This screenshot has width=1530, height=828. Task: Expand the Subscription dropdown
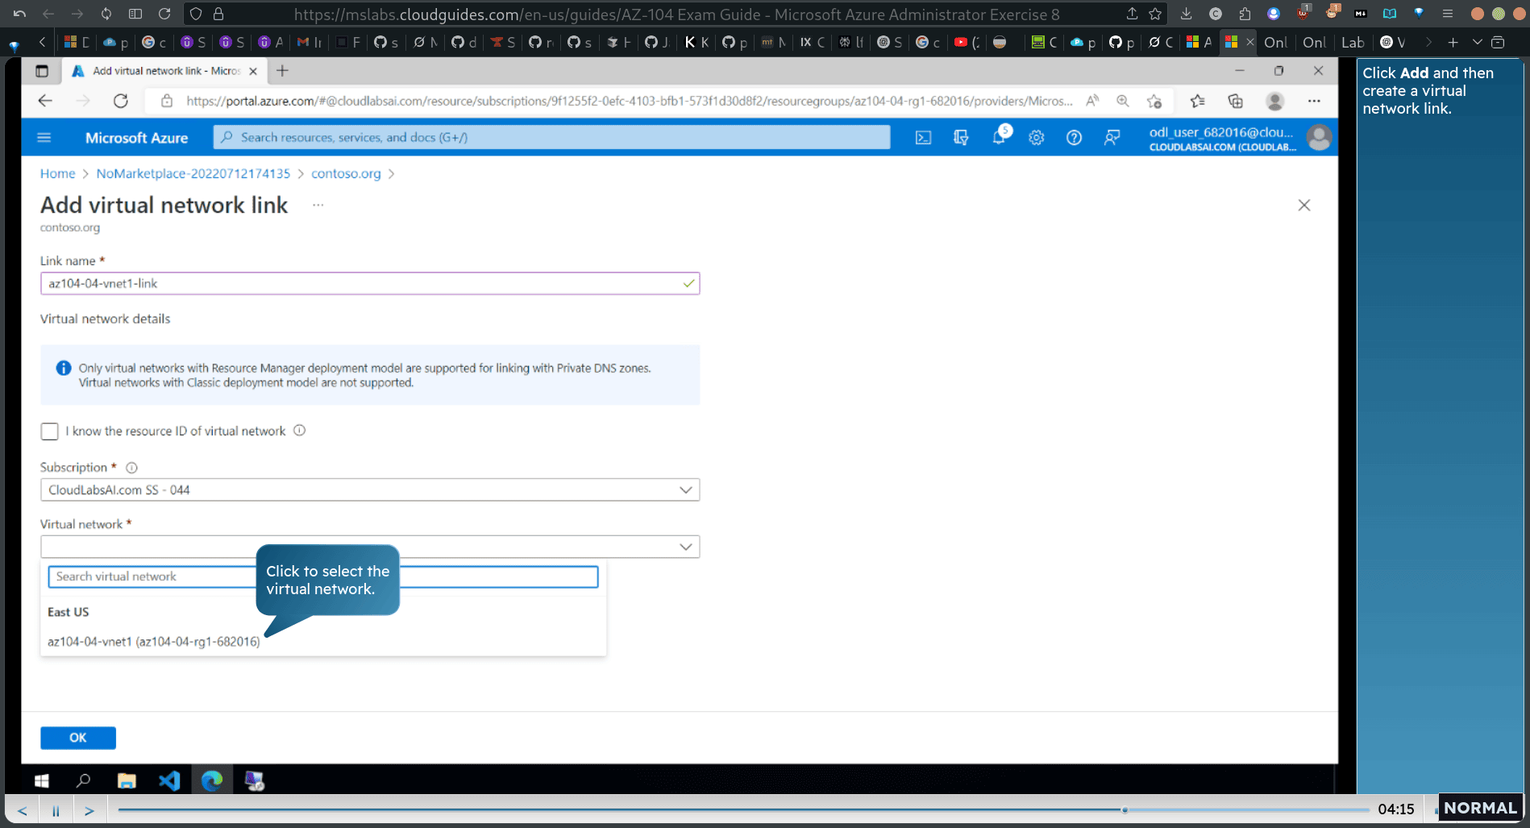pyautogui.click(x=370, y=490)
